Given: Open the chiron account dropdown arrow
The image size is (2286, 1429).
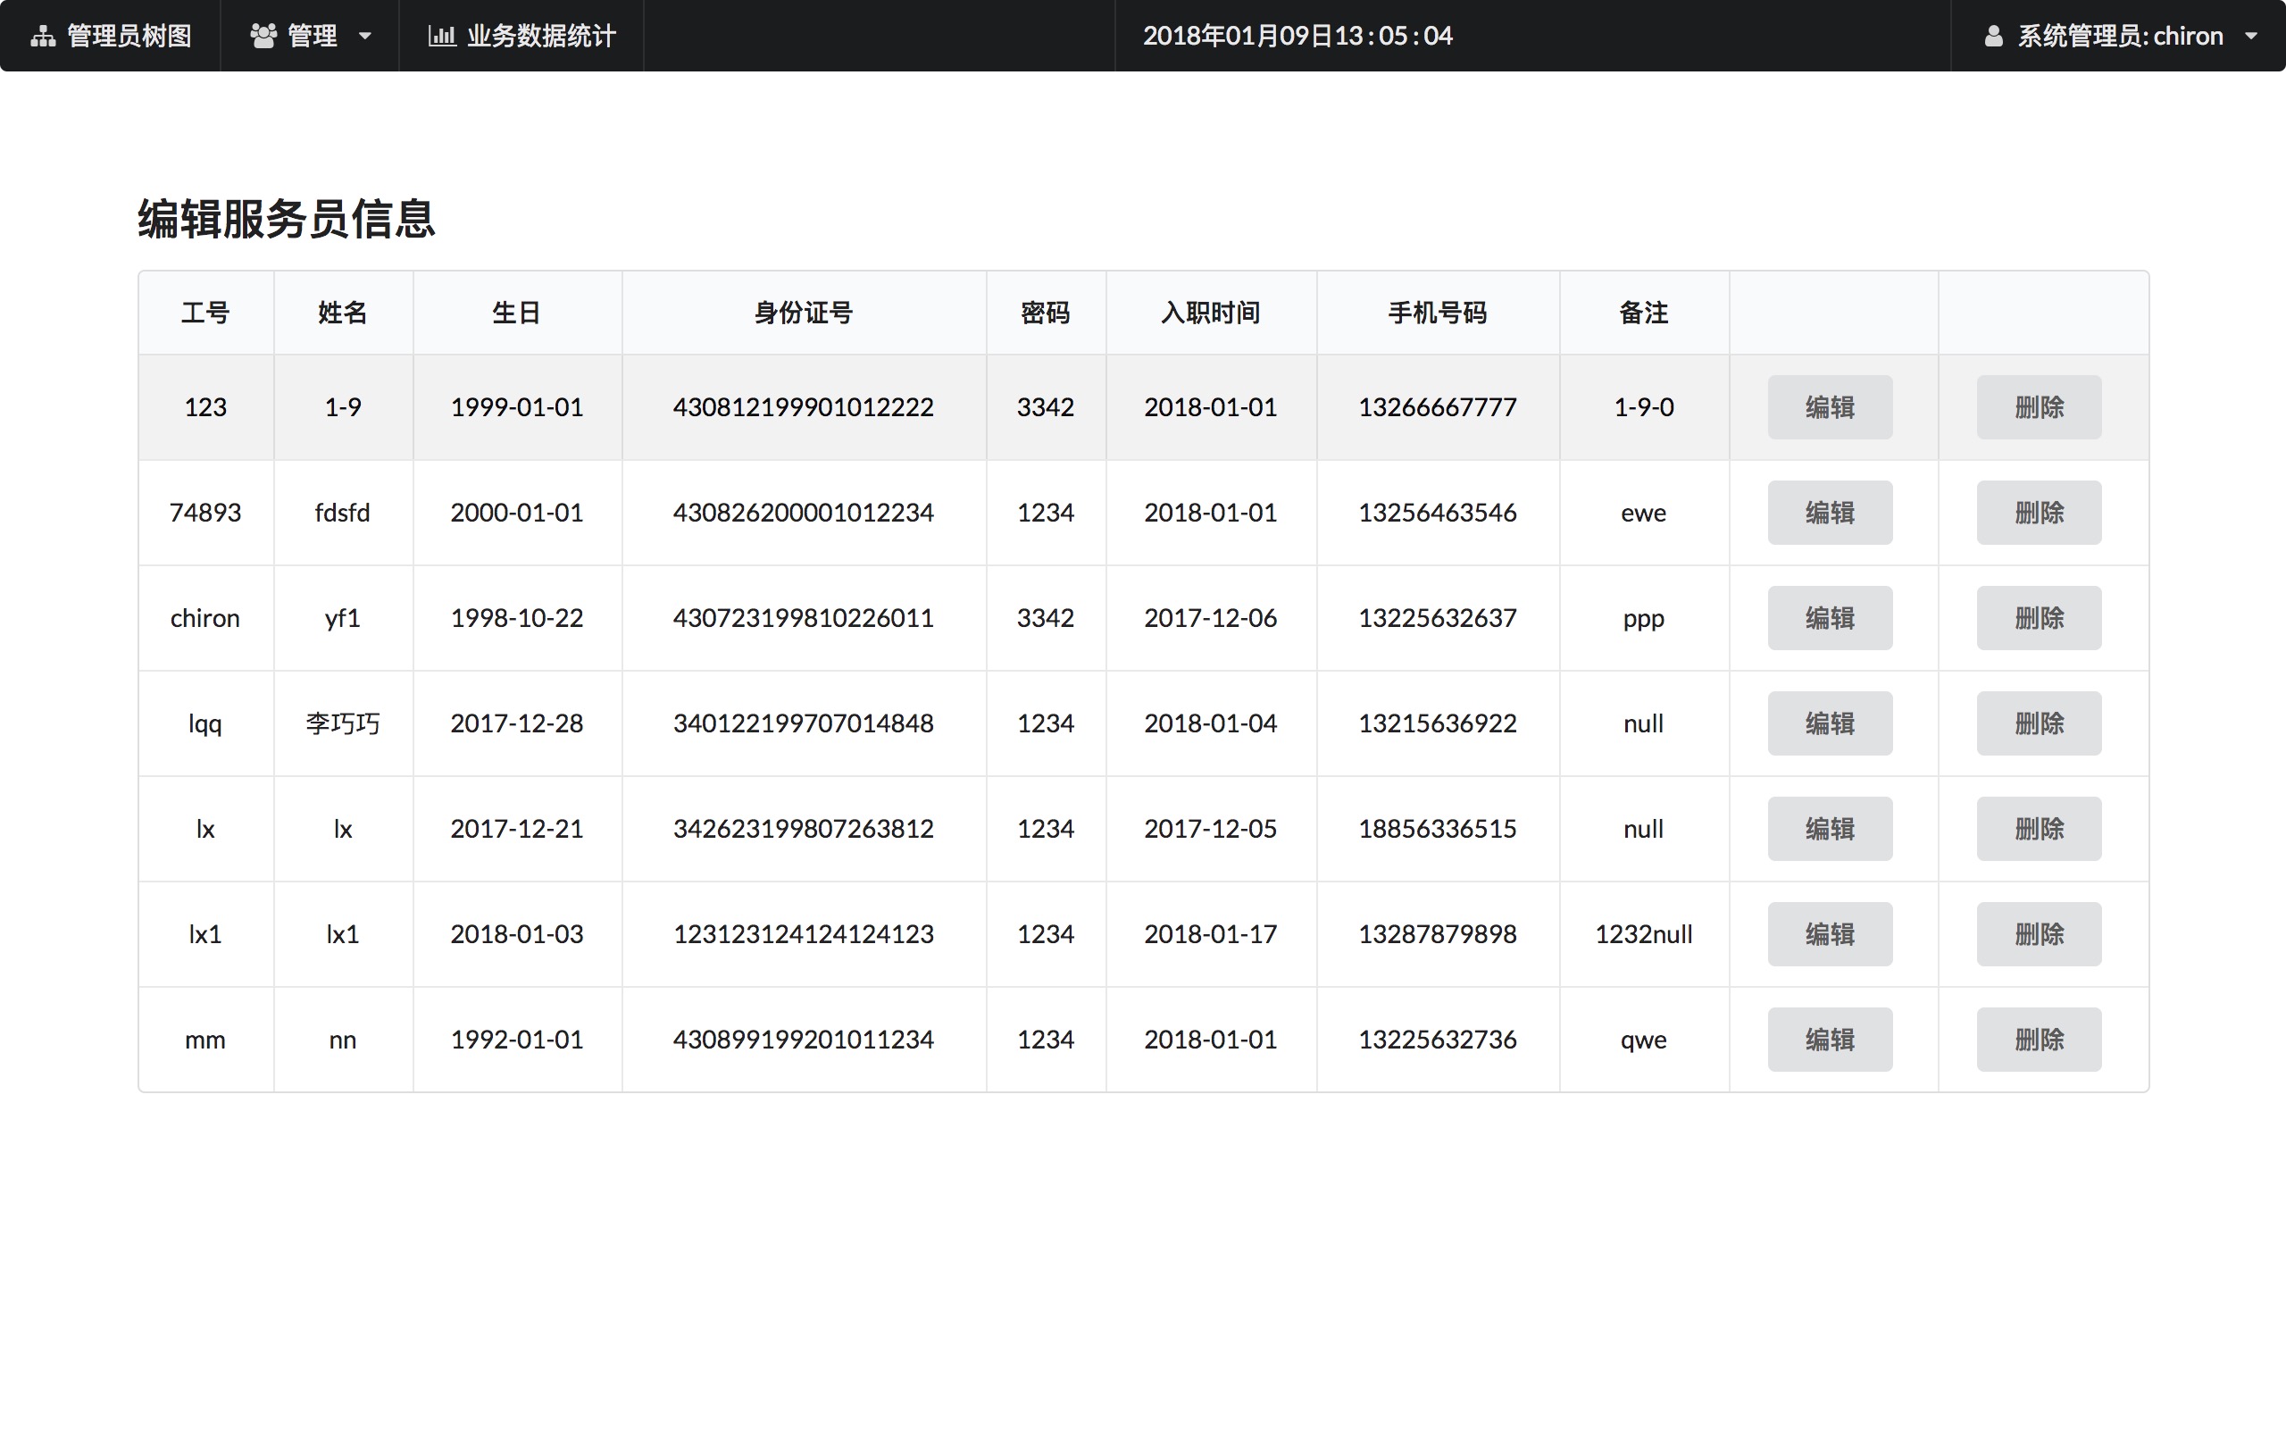Looking at the screenshot, I should (x=2251, y=37).
